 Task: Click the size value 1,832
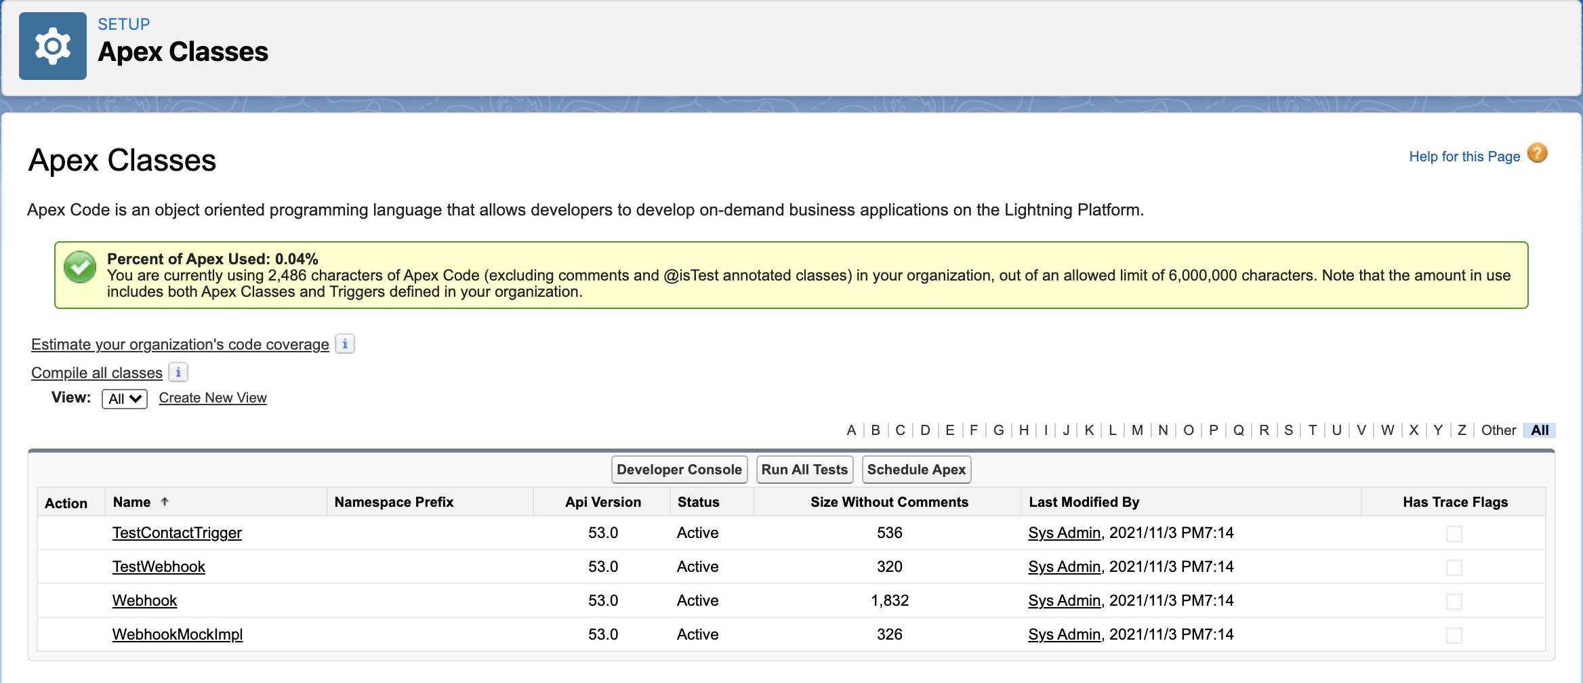pos(890,600)
